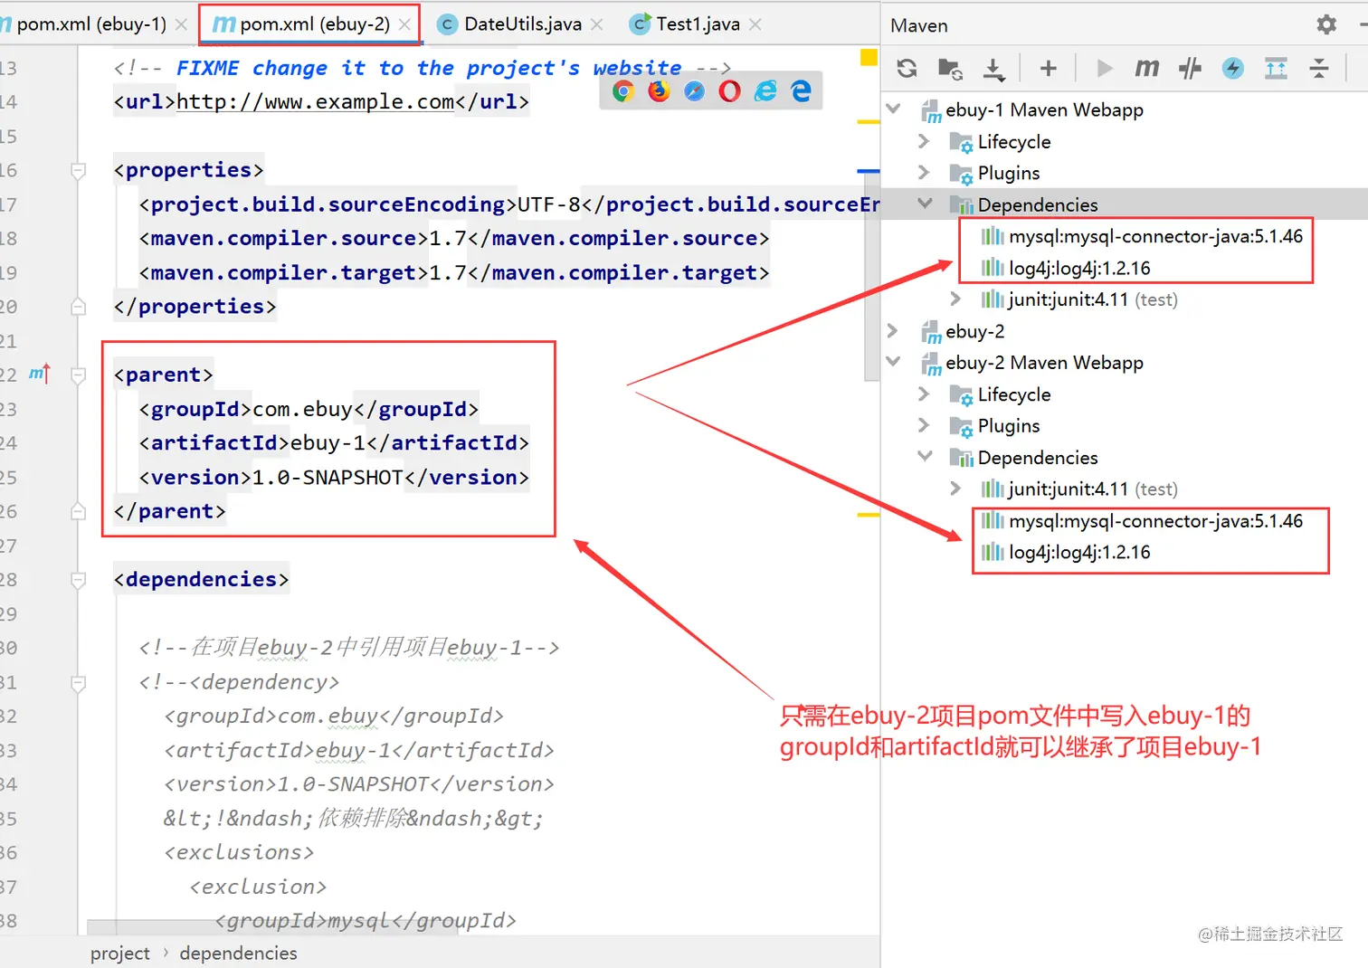Screen dimensions: 1368x968
Task: Click artifactId ebuy-1 value on line 24
Action: (328, 442)
